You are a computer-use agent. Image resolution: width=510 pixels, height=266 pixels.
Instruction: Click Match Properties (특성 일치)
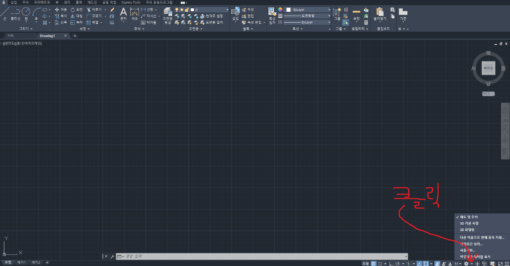pyautogui.click(x=272, y=16)
